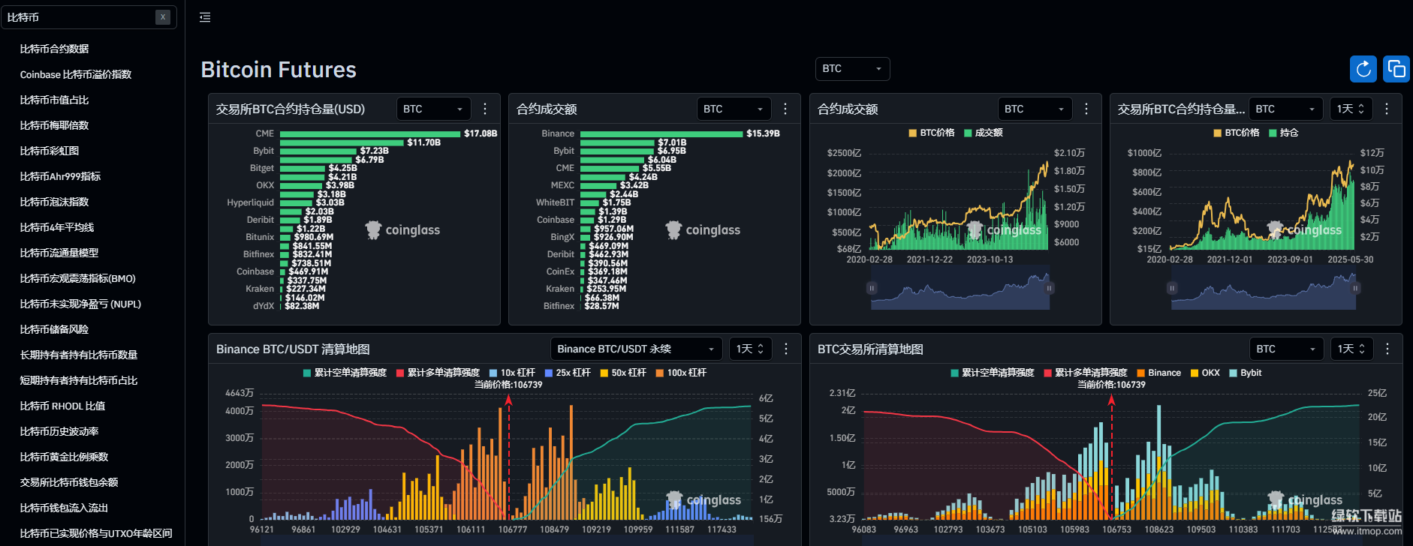This screenshot has height=546, width=1413.
Task: Toggle 累计空单清算强度 legend in exchange map
Action: tap(993, 373)
